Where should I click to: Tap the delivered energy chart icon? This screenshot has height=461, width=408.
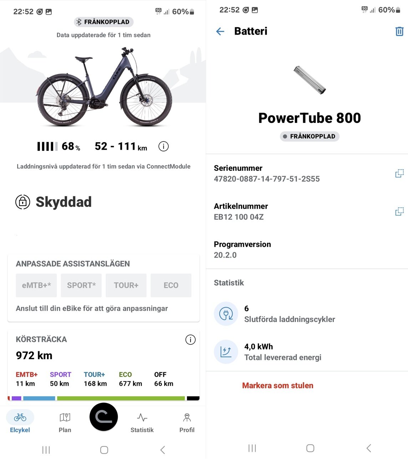pos(226,352)
